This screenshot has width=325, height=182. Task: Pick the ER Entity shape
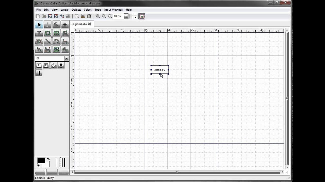39,65
